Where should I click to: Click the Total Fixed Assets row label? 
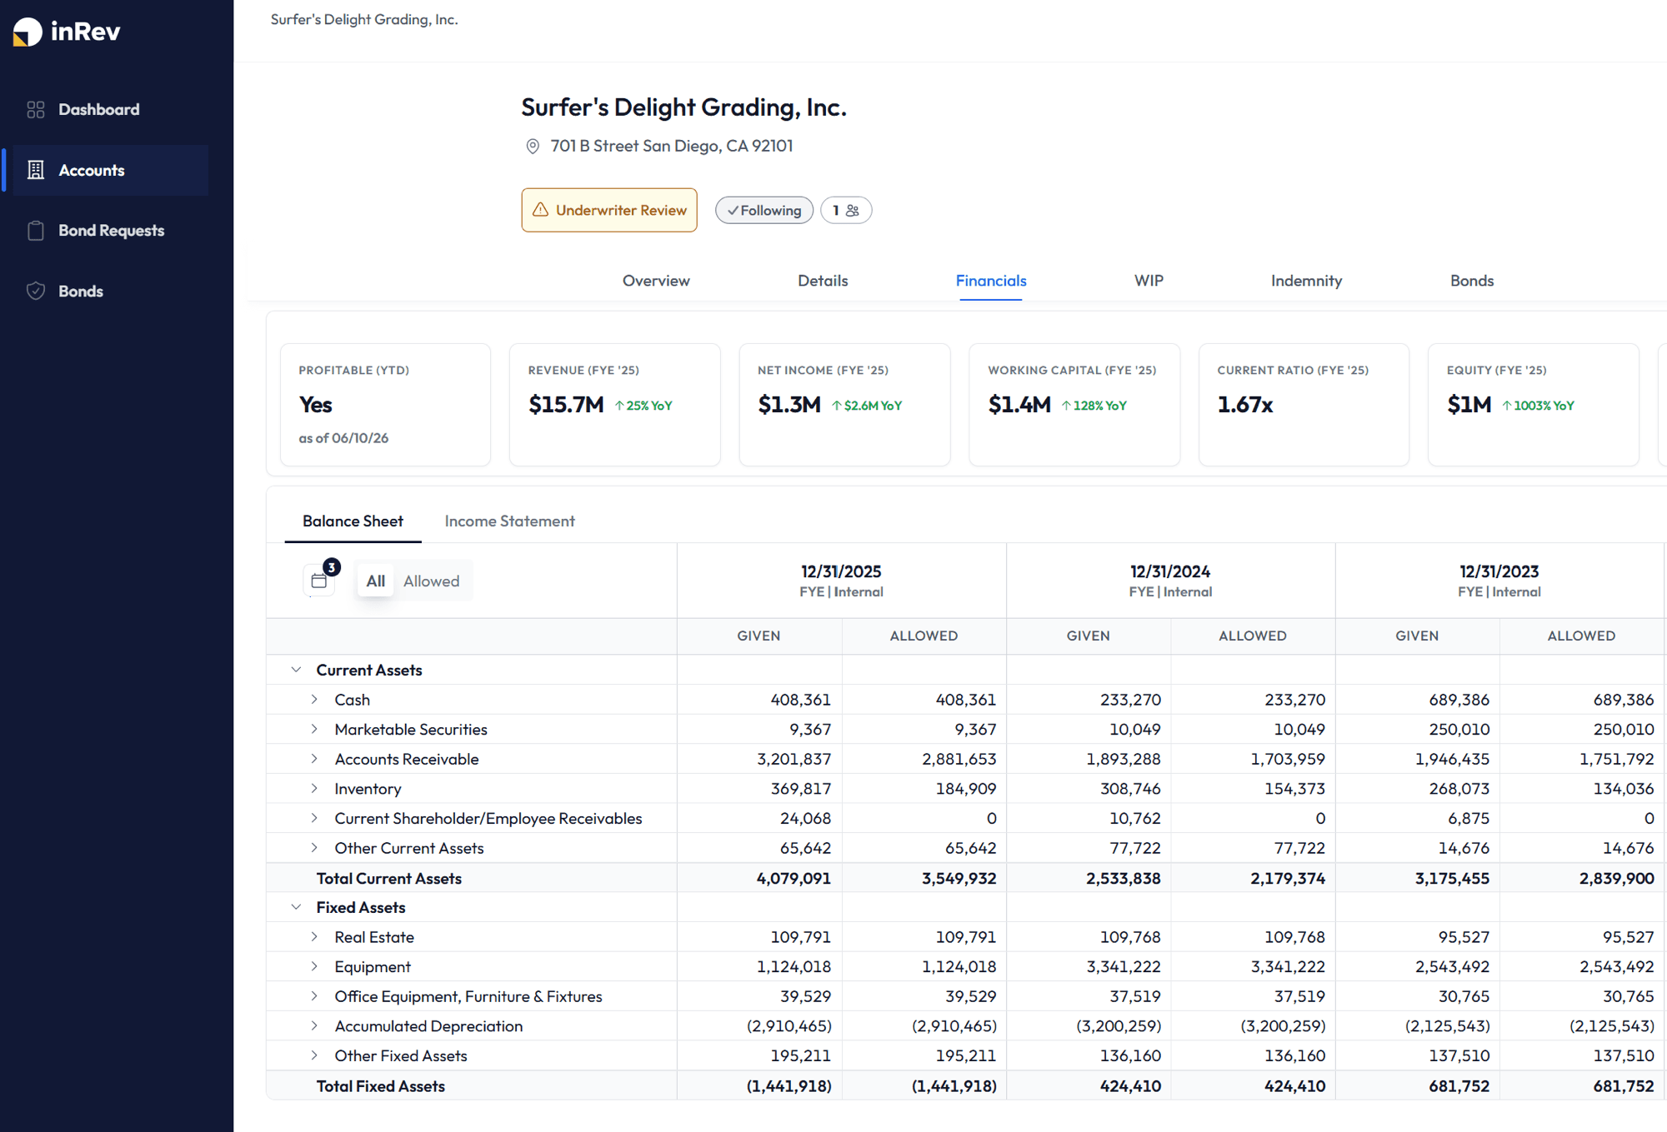coord(380,1086)
